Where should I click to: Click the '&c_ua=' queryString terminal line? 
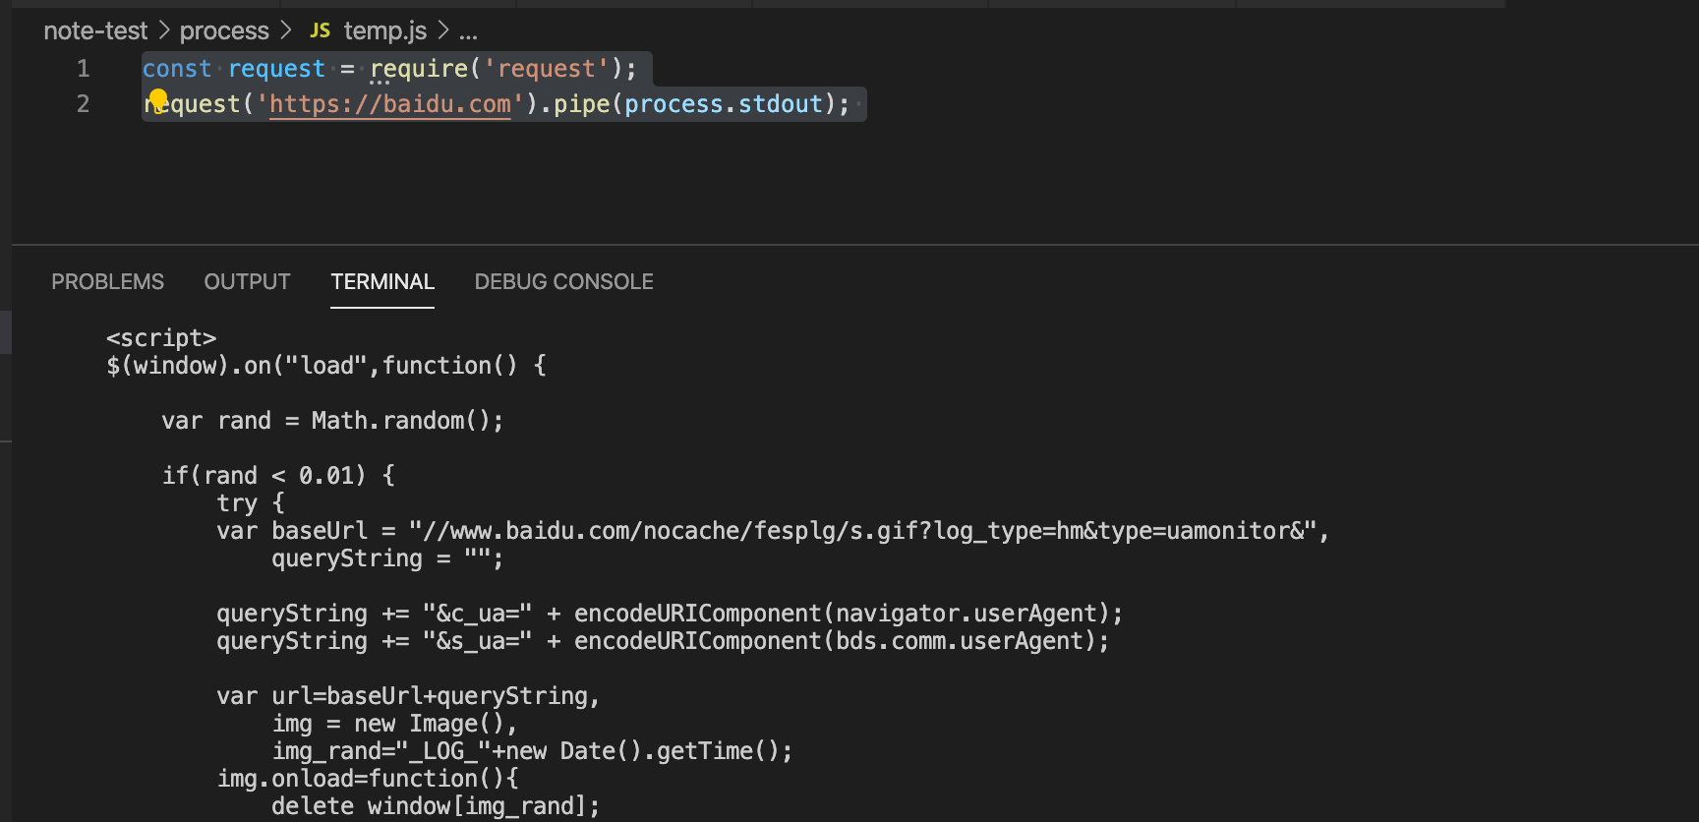pos(670,614)
